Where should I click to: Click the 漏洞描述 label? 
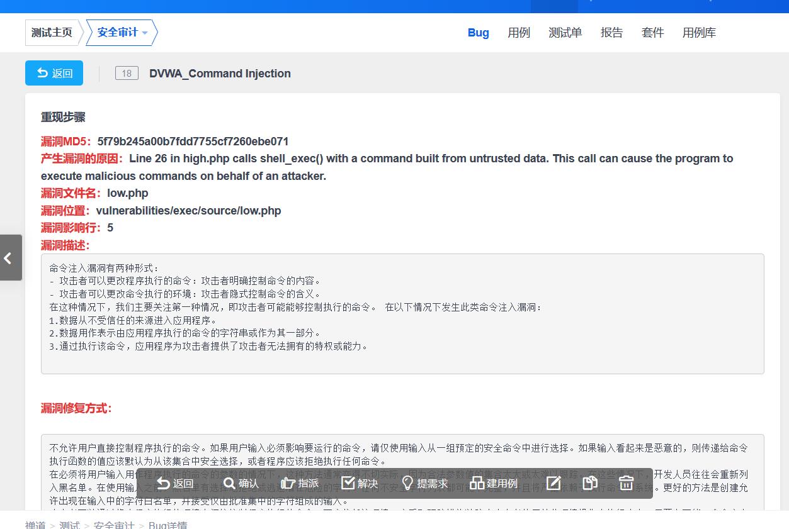pos(65,245)
